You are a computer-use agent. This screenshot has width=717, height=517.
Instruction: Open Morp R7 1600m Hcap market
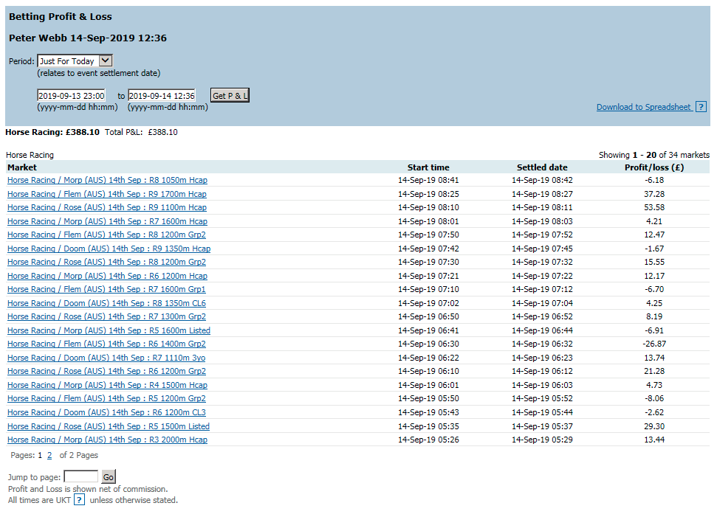click(x=108, y=221)
